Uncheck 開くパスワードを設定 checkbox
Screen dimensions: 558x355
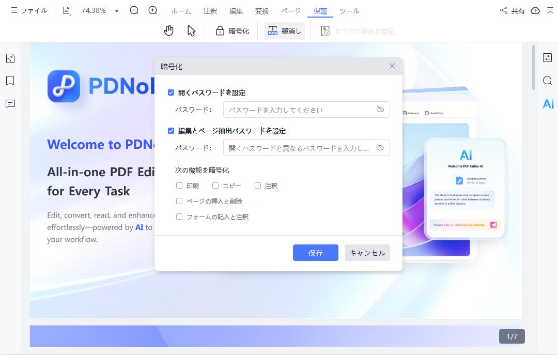(x=171, y=92)
